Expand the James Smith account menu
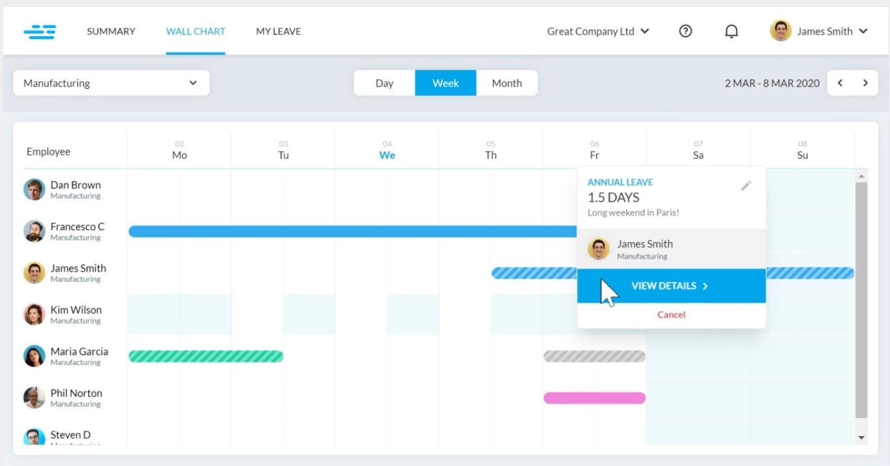The image size is (890, 466). (819, 30)
